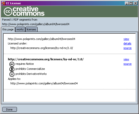Open the view link for bwroses04 page
Image resolution: width=139 pixels, height=114 pixels.
click(126, 39)
